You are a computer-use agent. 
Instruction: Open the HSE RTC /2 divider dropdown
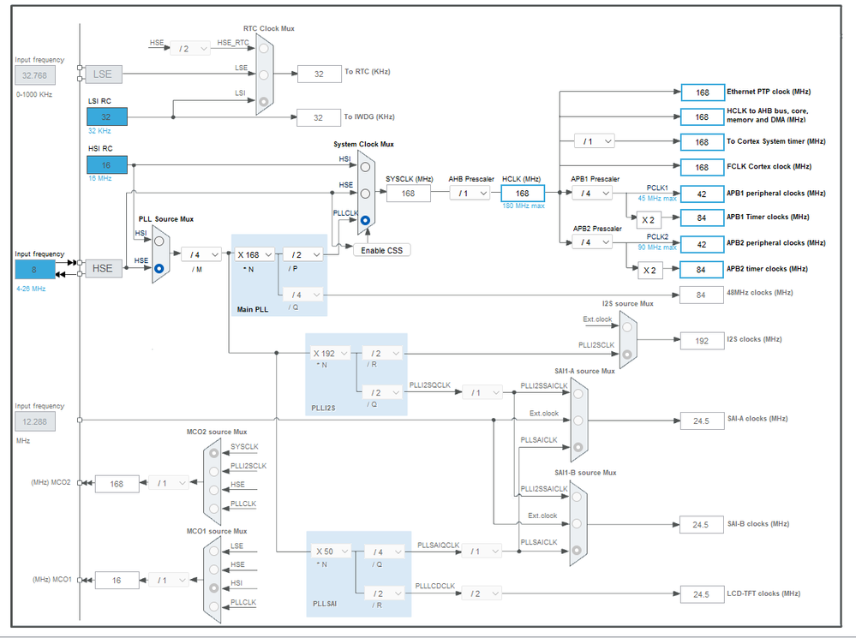pos(190,49)
